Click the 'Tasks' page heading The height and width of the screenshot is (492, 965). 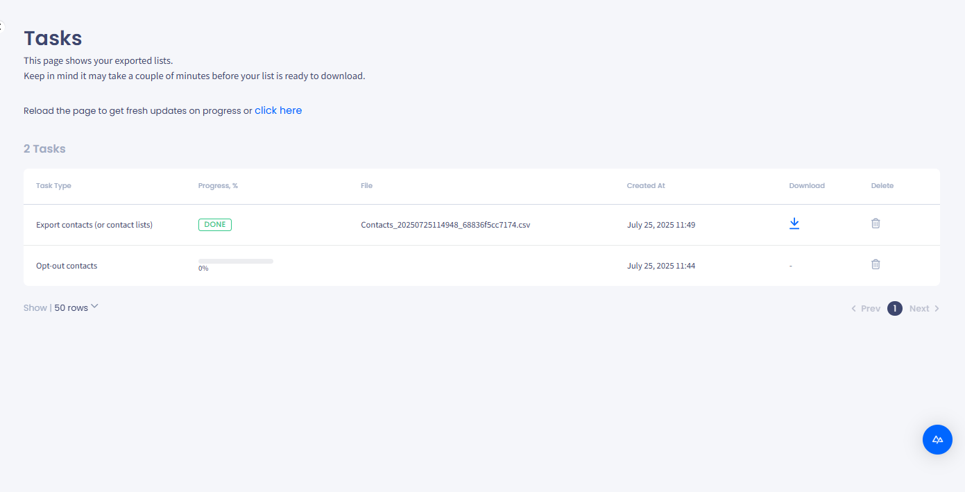click(x=53, y=38)
